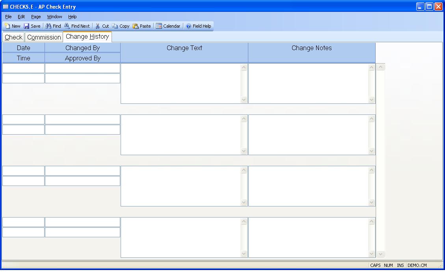Open the Calendar from the toolbar
Viewport: 445px width, 272px height.
coord(159,26)
